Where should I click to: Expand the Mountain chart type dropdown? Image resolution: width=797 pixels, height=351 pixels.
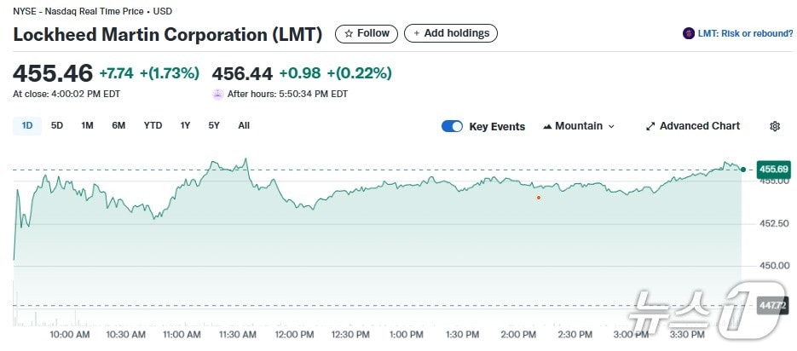(610, 126)
